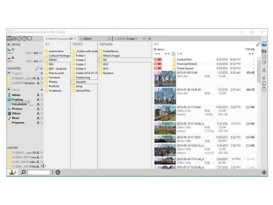
Task: Click the size column sort arrows
Action: pyautogui.click(x=251, y=54)
